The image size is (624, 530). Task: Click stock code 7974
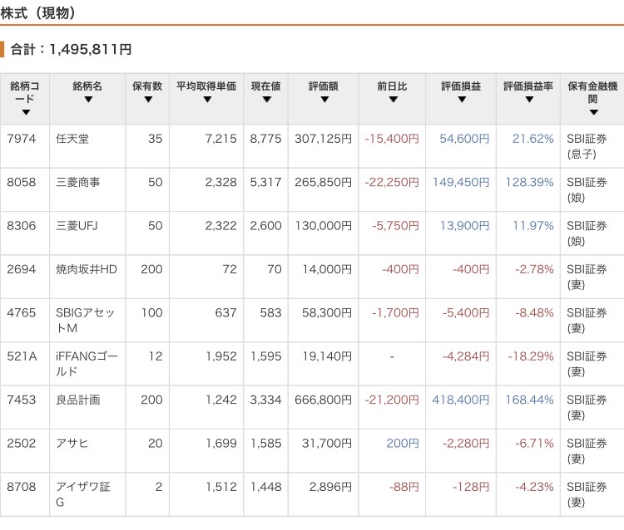tap(22, 139)
